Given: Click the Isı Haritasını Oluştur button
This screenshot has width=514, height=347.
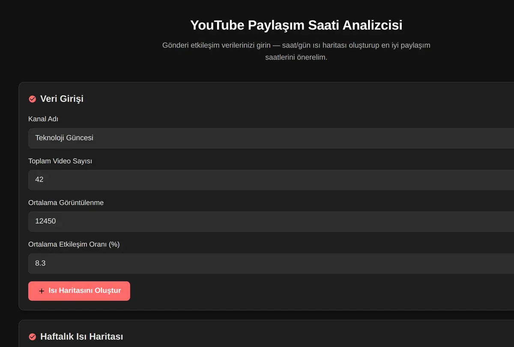Looking at the screenshot, I should click(79, 291).
